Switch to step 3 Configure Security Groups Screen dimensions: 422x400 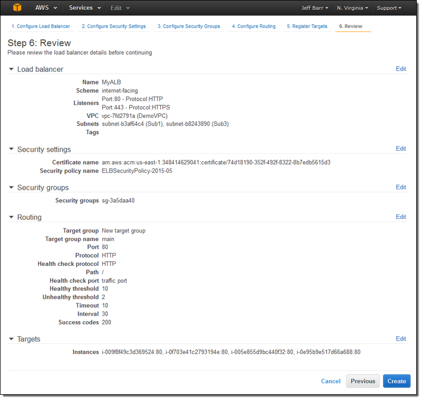189,26
